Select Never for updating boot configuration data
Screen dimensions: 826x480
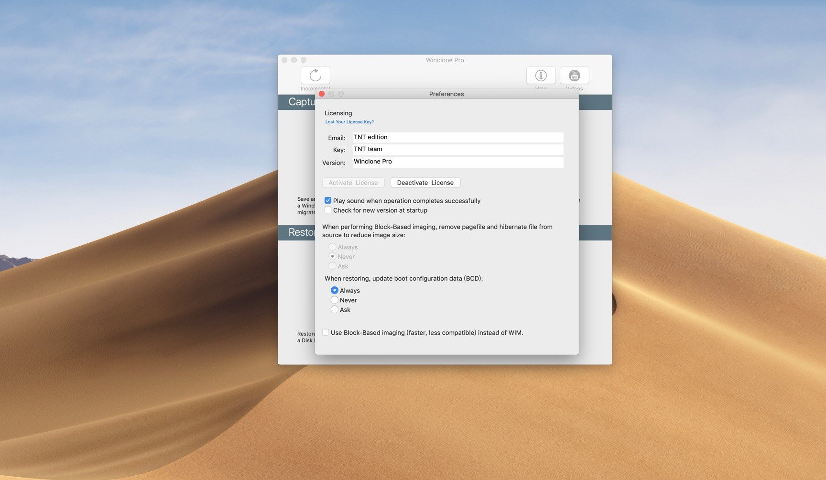click(335, 300)
